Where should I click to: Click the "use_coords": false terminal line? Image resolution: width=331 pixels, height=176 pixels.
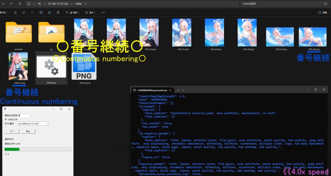pos(157,123)
